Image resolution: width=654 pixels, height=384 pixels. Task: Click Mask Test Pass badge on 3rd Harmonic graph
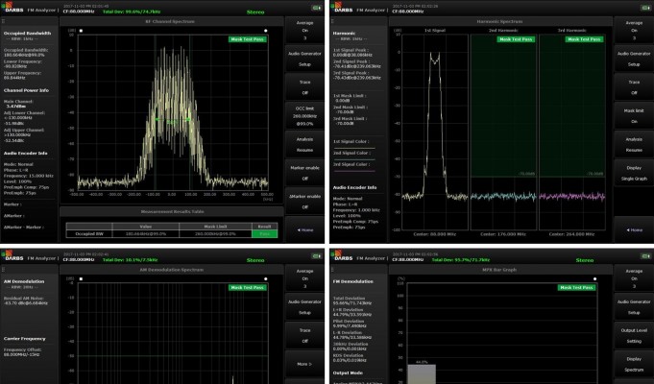point(584,39)
